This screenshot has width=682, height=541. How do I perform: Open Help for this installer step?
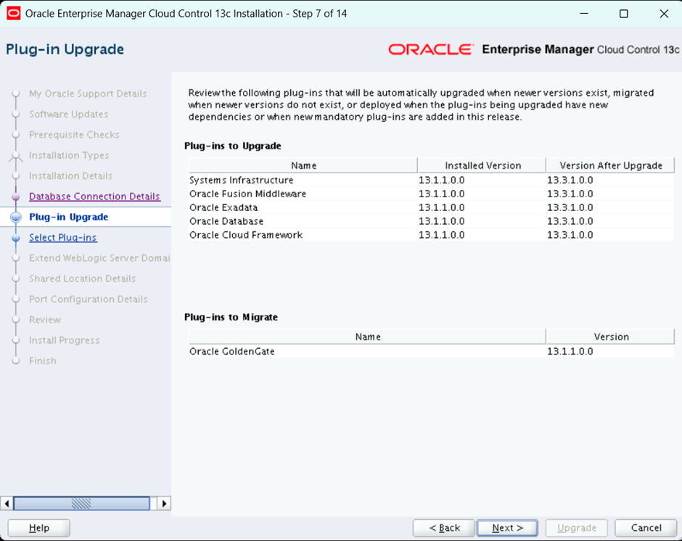pyautogui.click(x=38, y=528)
